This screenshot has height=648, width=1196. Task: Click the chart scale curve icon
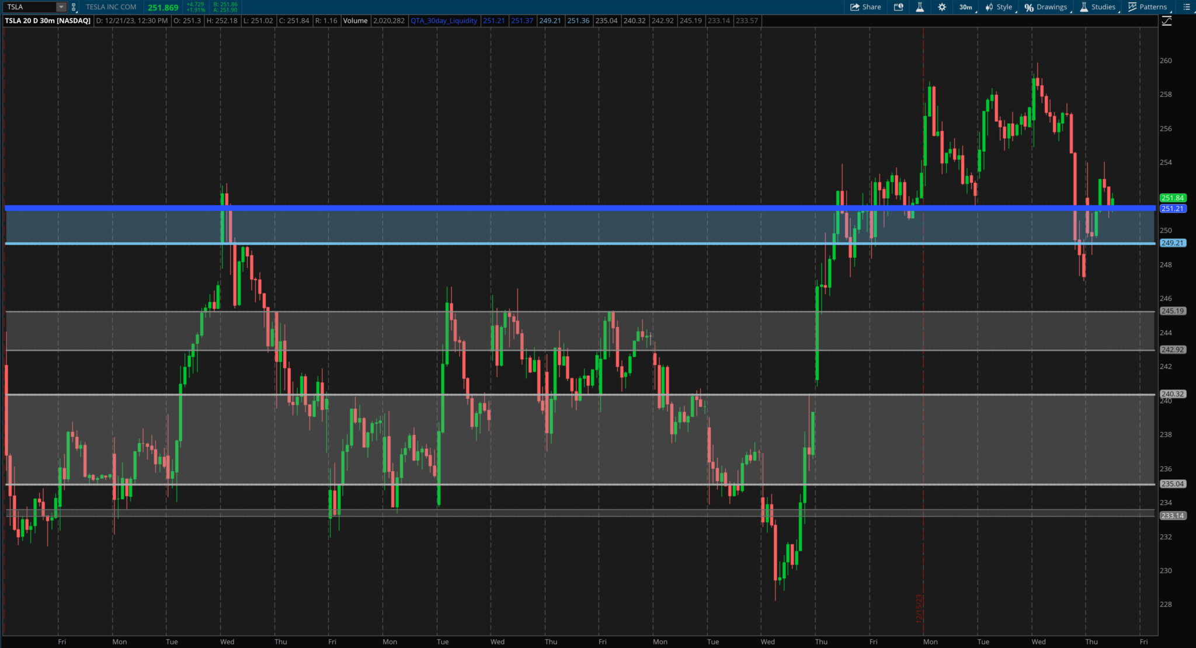[x=1167, y=21]
